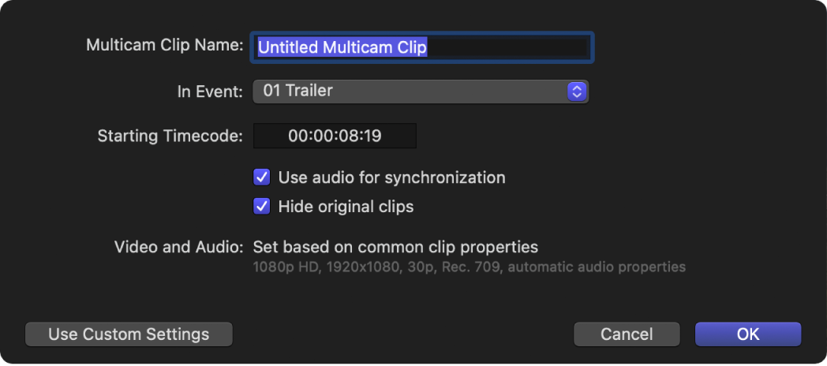The width and height of the screenshot is (827, 366).
Task: Uncheck the Hide original clips checkbox
Action: click(261, 207)
